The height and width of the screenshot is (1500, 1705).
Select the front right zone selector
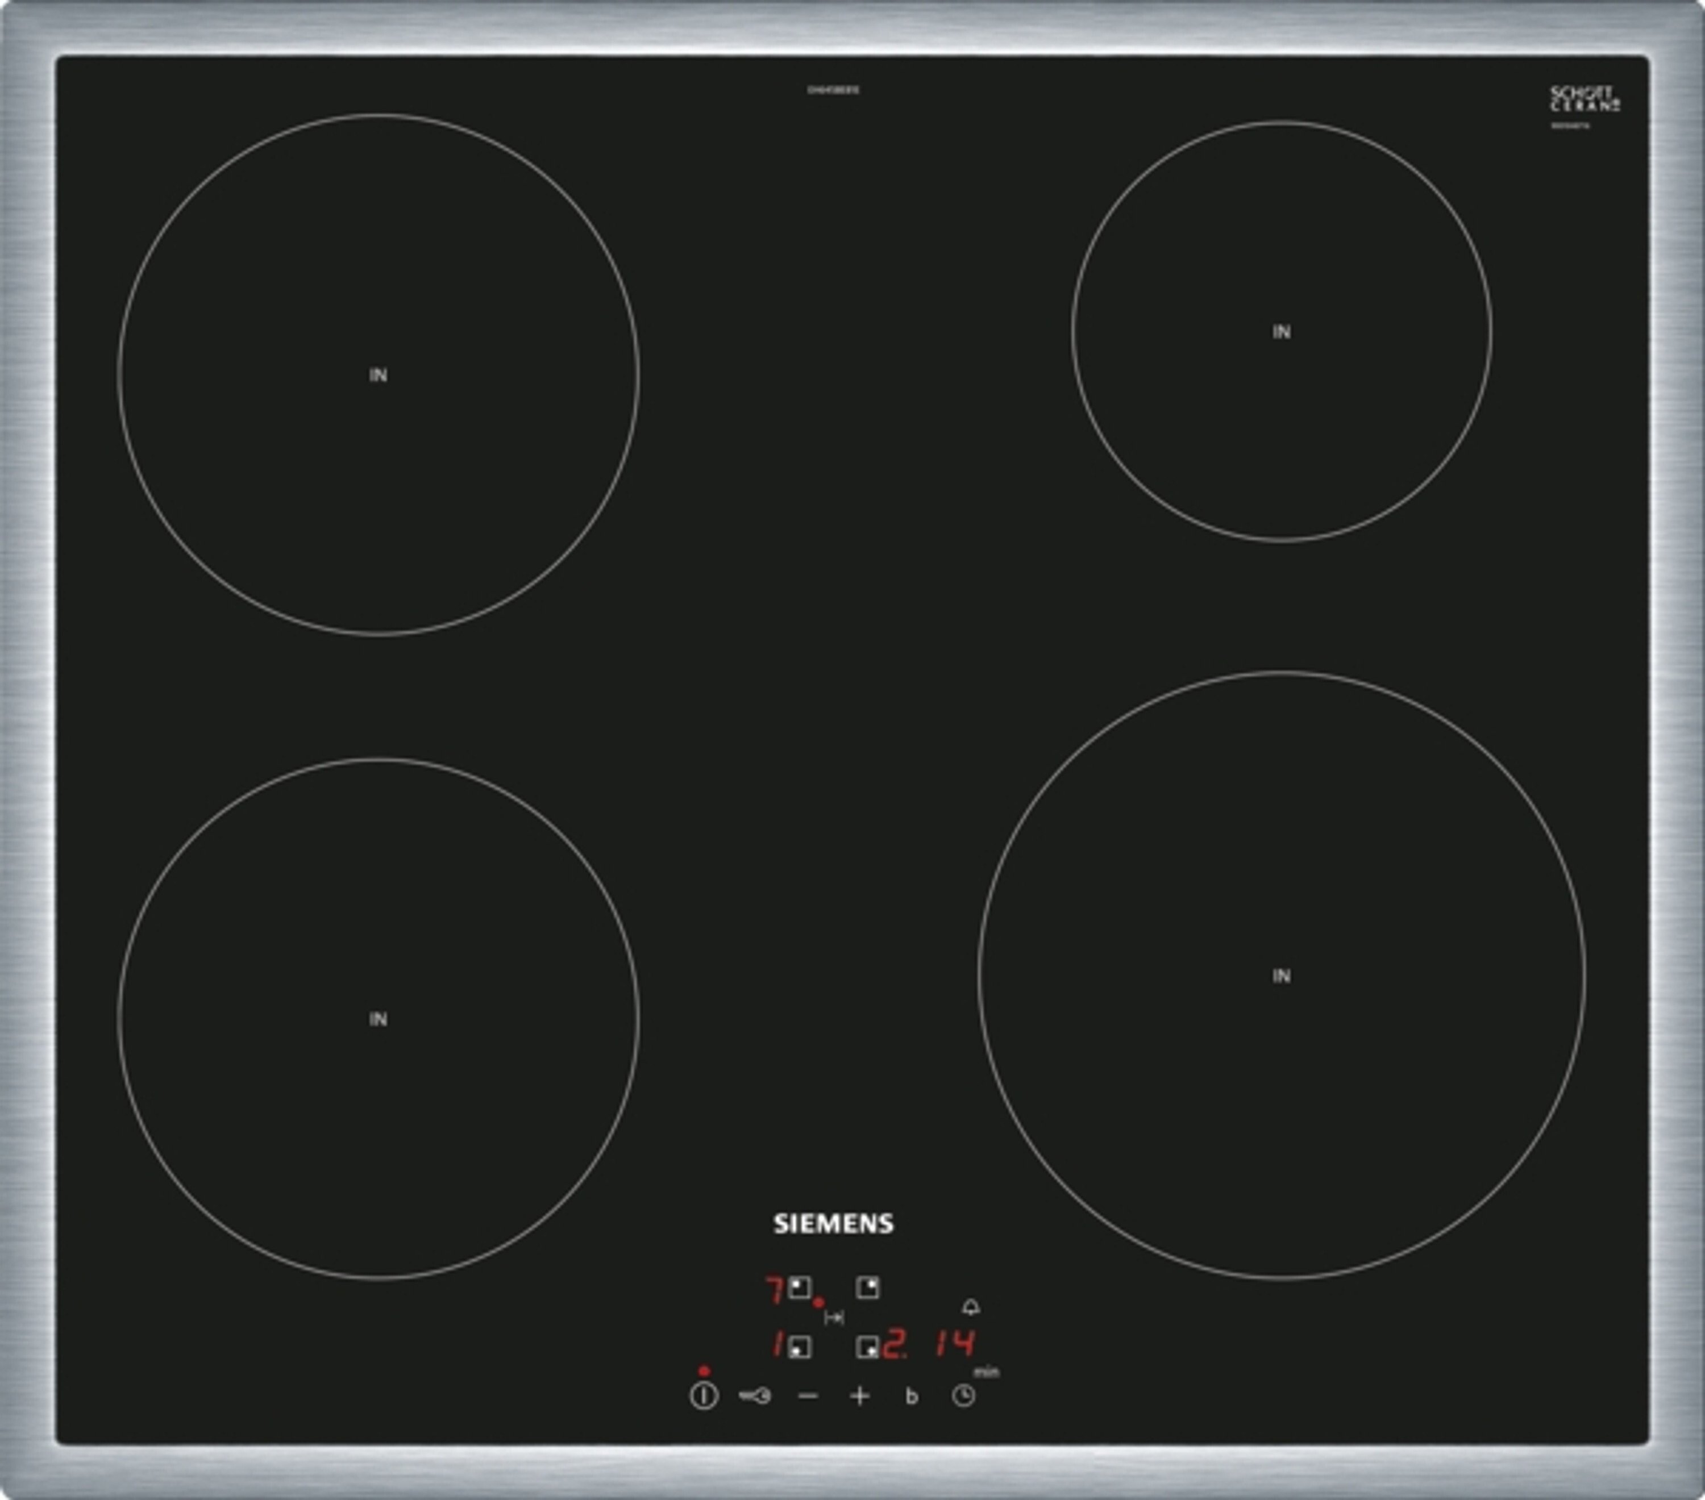[867, 1347]
